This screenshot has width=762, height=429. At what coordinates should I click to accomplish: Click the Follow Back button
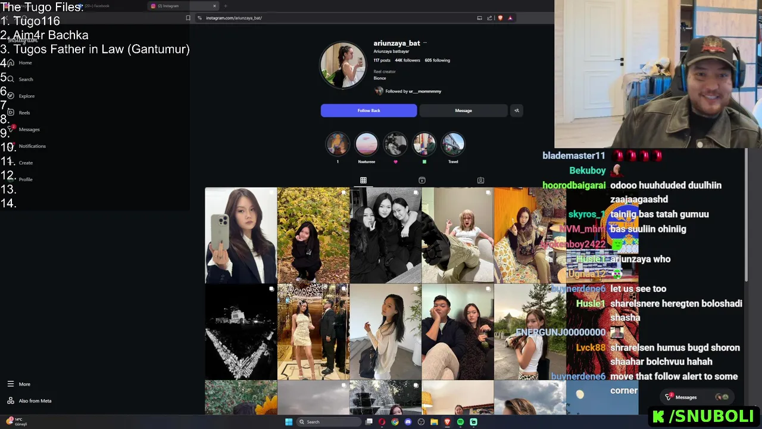(x=368, y=110)
